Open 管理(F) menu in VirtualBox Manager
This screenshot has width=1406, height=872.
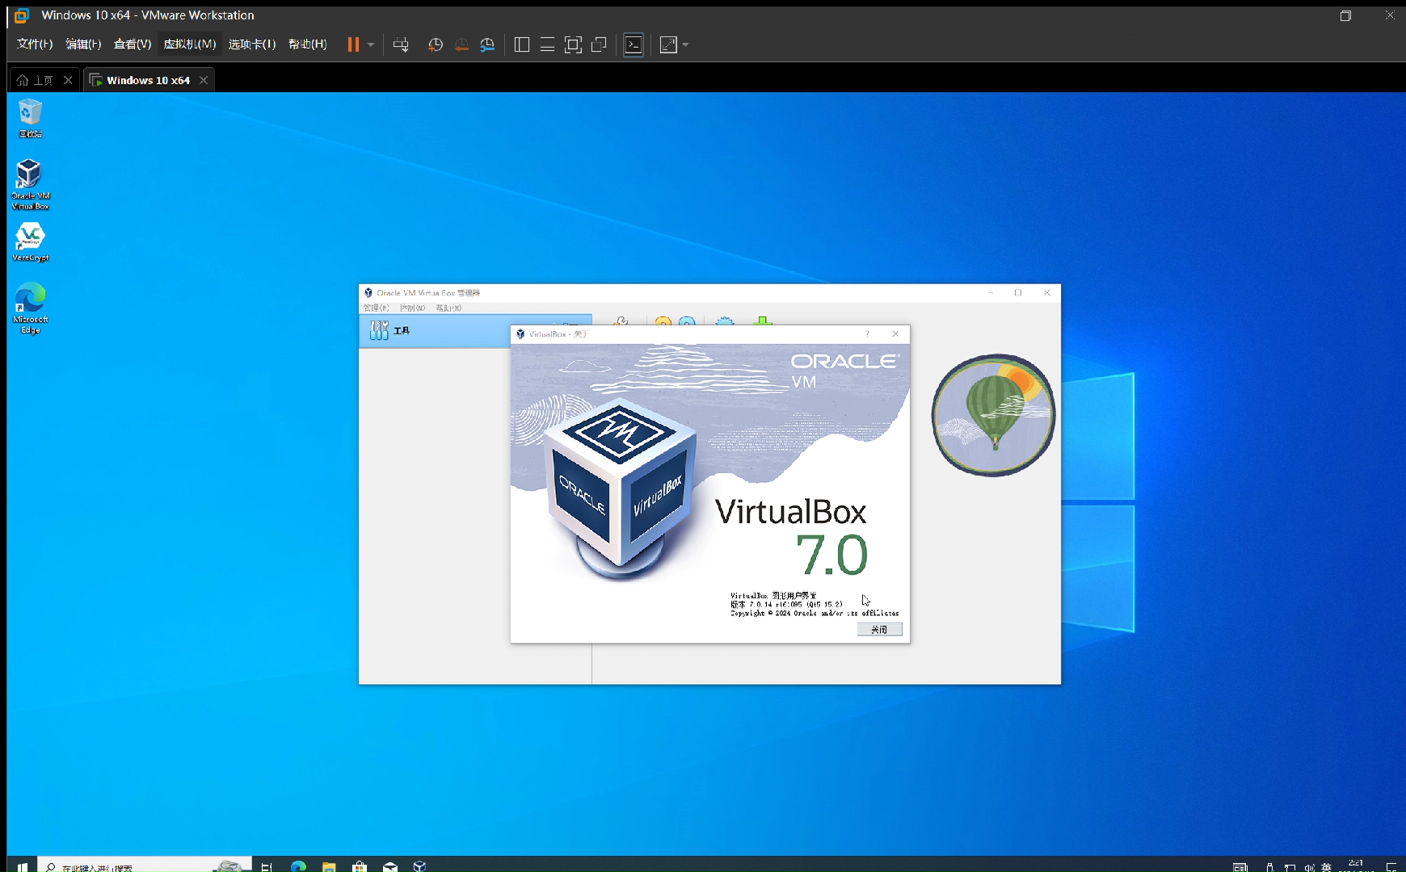click(x=376, y=308)
